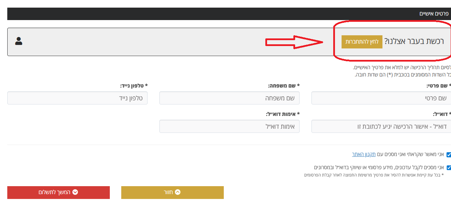The image size is (451, 200).
Task: Click the לחץ להתחברות login button
Action: 362,42
